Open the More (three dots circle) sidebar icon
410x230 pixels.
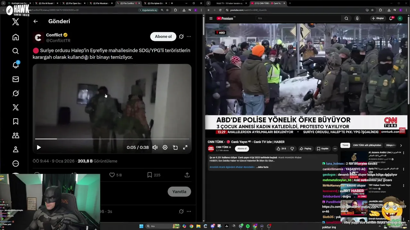click(x=15, y=164)
